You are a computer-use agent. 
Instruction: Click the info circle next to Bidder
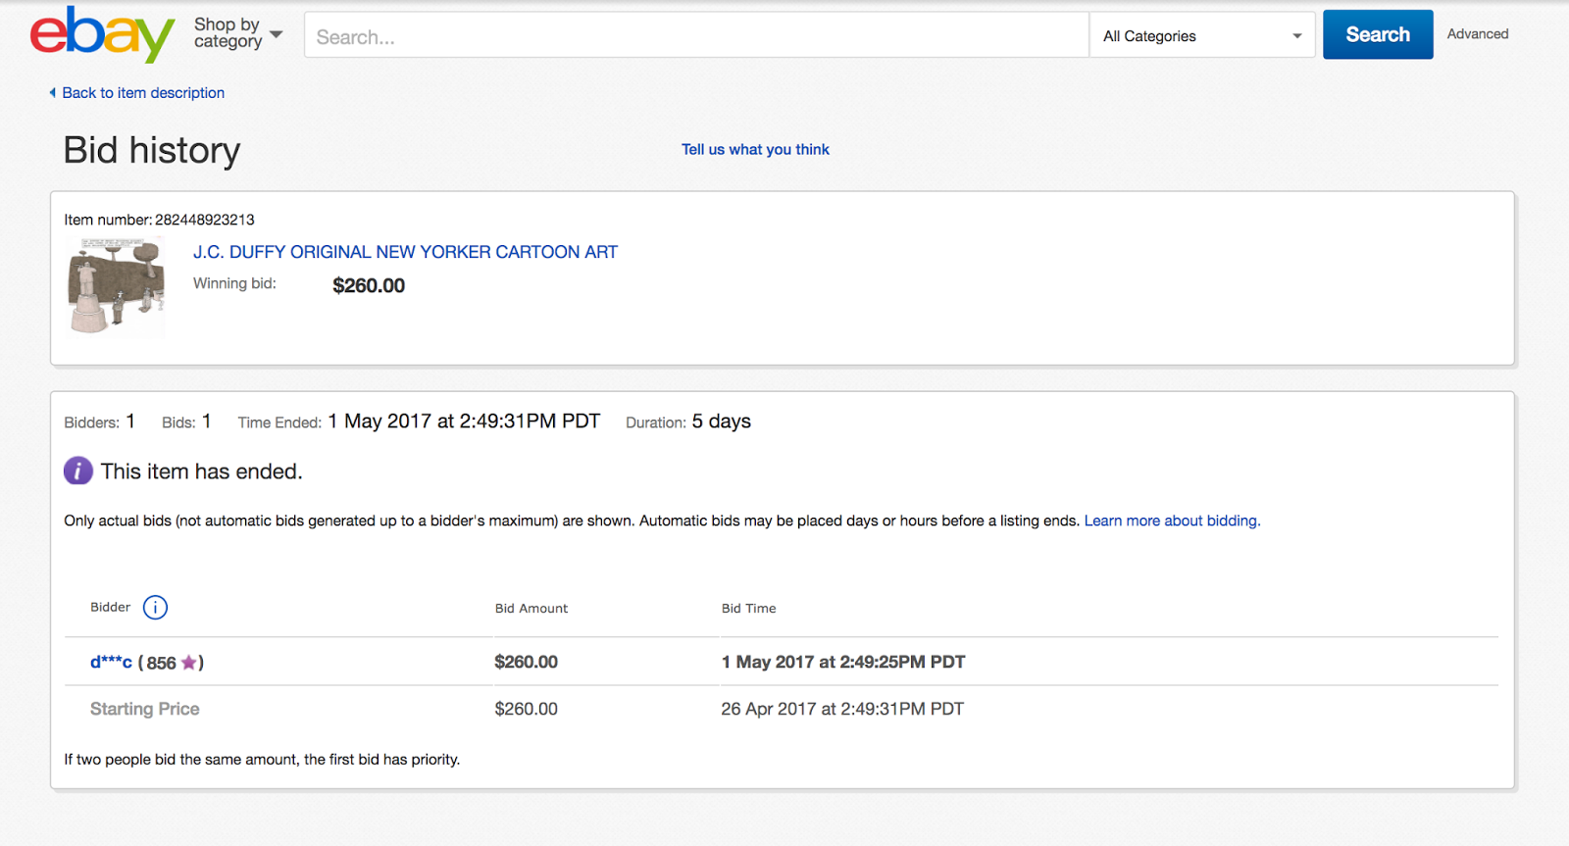155,608
